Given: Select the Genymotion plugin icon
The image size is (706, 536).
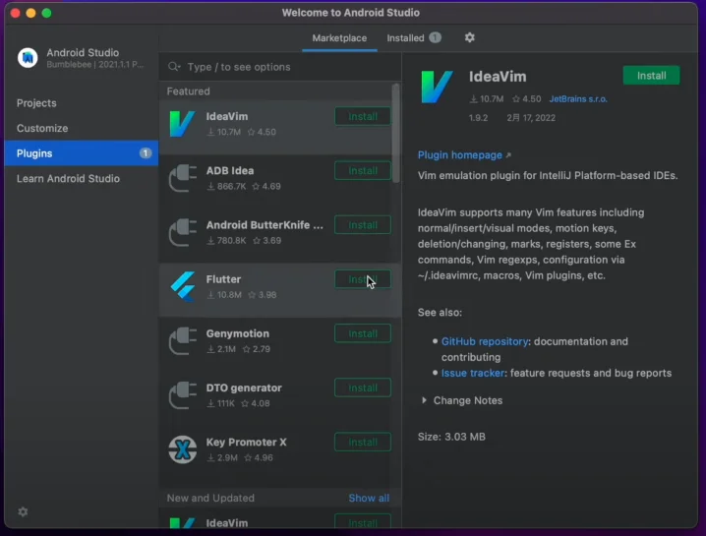Looking at the screenshot, I should [182, 341].
